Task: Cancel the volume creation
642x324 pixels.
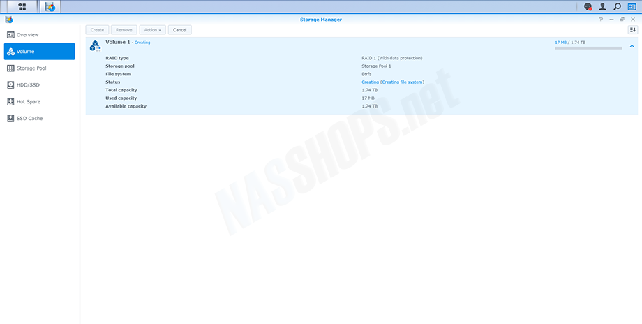Action: coord(180,30)
